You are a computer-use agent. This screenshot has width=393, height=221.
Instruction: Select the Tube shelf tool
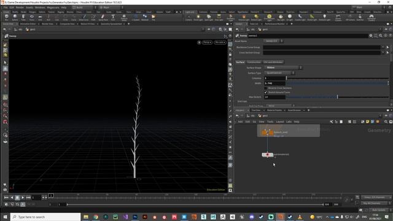coord(23,17)
